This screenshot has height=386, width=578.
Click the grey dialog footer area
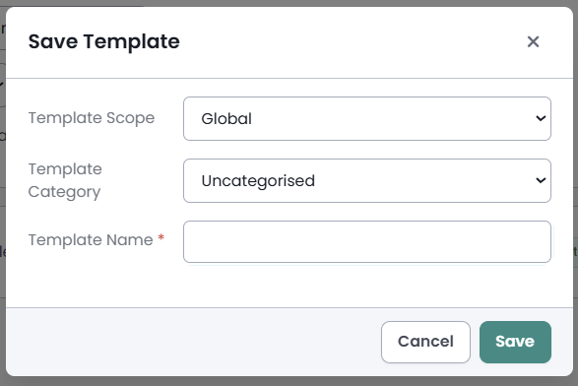[192, 342]
